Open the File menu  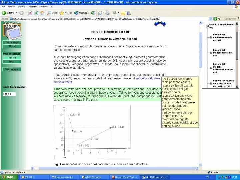(3, 7)
